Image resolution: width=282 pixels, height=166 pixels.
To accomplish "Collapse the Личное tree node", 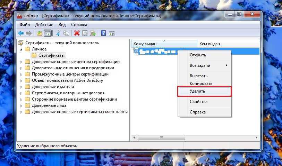I will click(22, 49).
